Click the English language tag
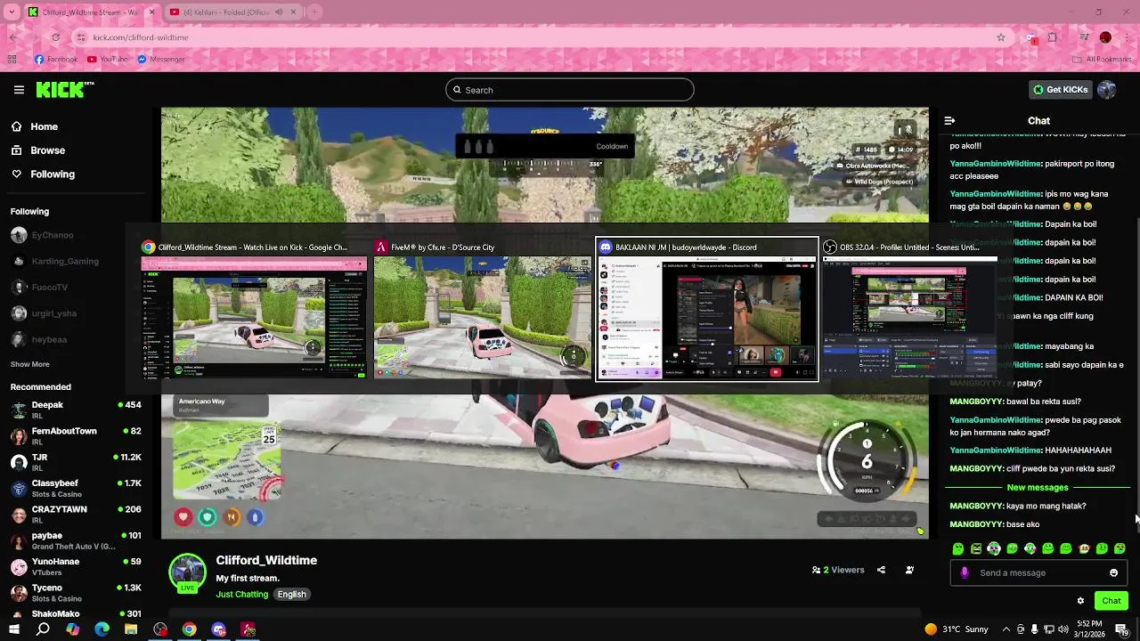The image size is (1140, 641). click(x=291, y=594)
